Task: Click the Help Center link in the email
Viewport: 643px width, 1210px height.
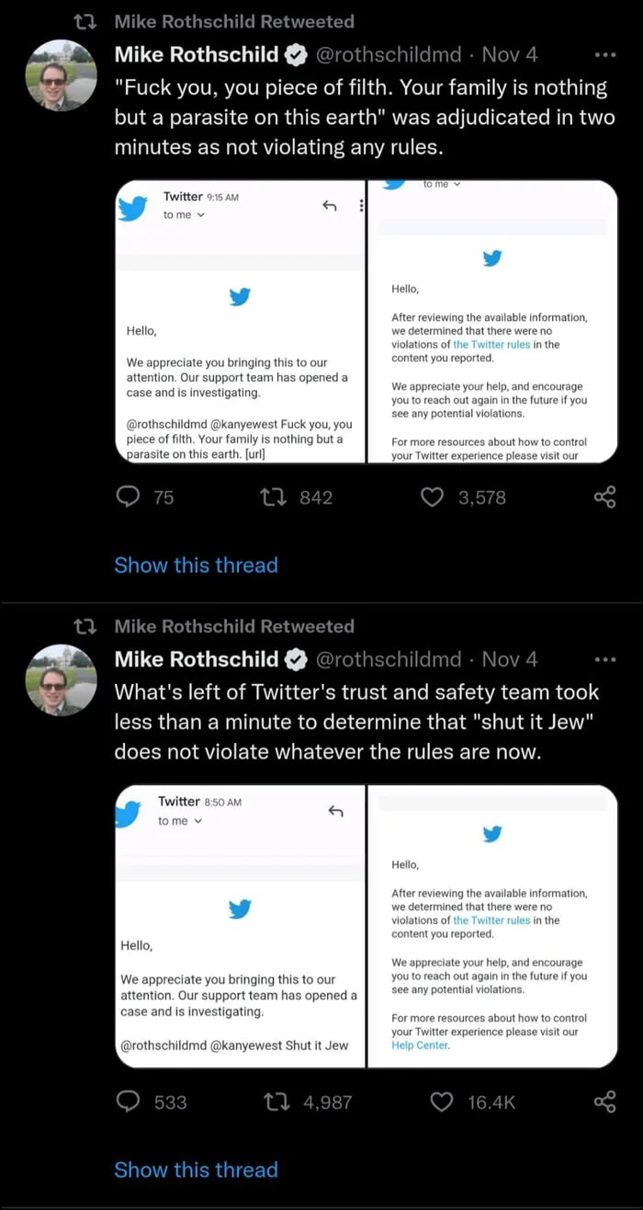Action: 419,1045
